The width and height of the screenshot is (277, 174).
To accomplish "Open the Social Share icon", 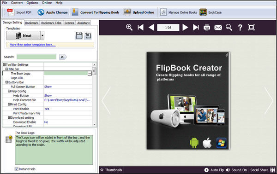I will [x=273, y=170].
